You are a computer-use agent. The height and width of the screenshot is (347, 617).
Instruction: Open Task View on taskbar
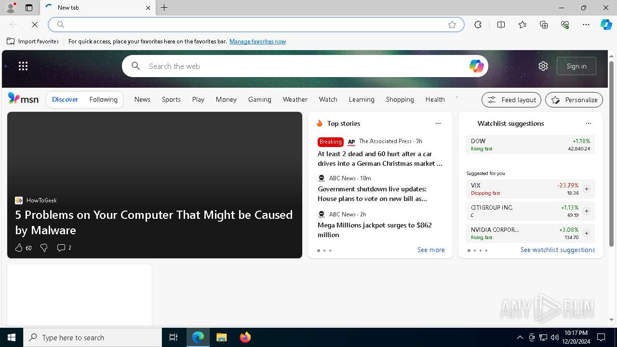point(174,337)
